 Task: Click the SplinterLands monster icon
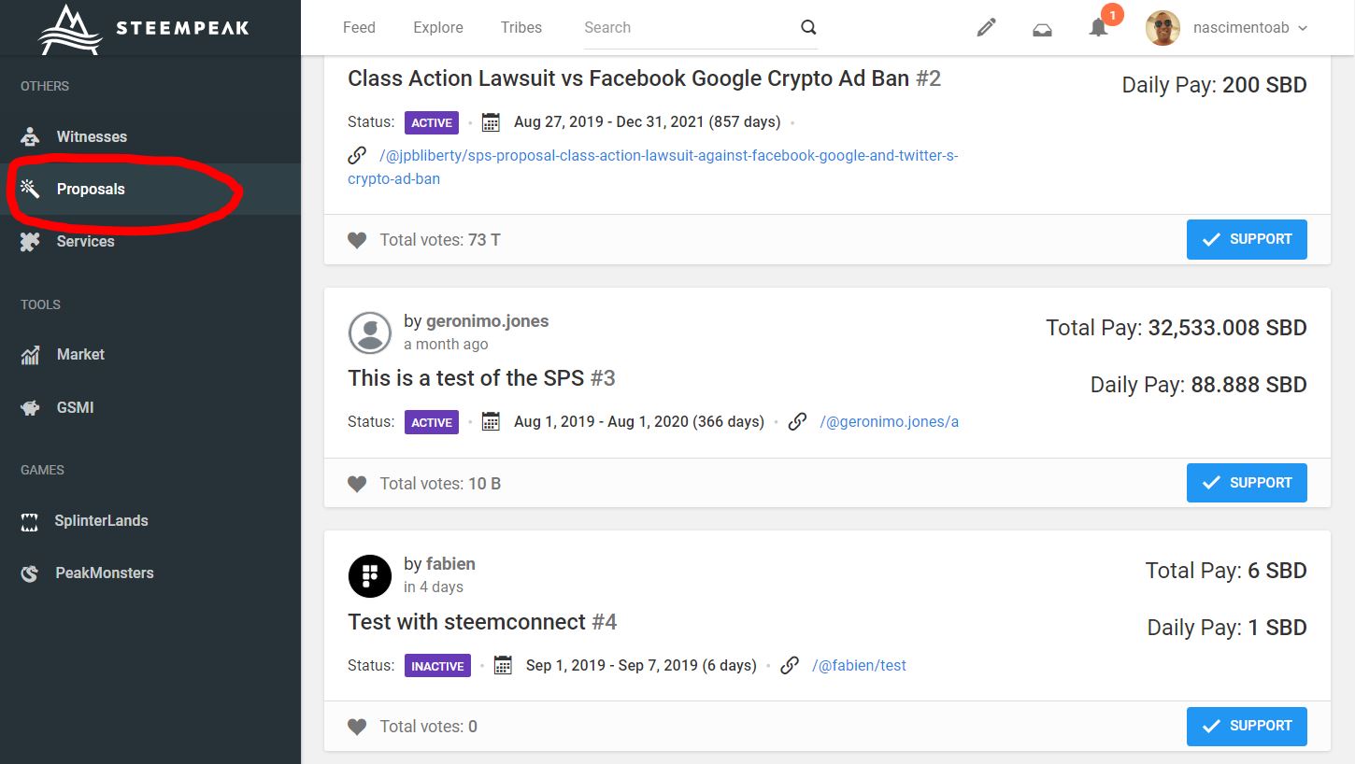pos(30,521)
